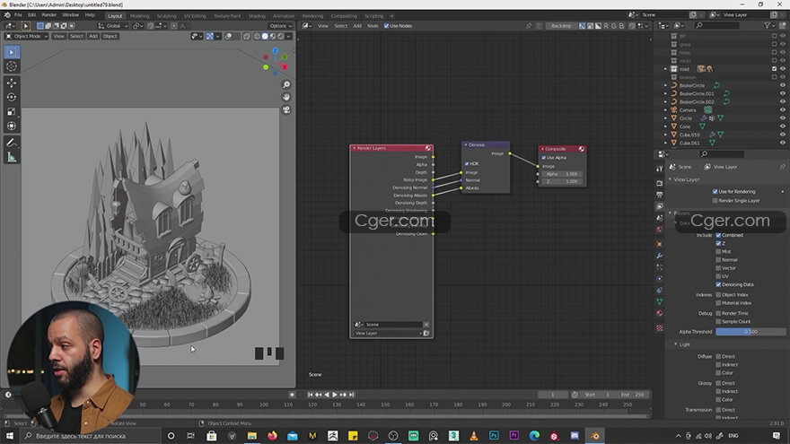Enable the Mist pass checkbox

[x=718, y=251]
